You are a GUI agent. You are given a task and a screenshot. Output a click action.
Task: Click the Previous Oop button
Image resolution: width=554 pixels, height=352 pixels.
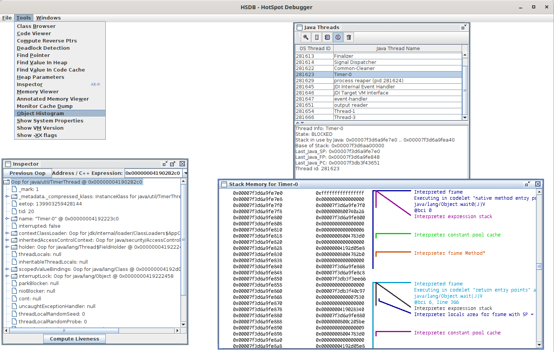[27, 173]
